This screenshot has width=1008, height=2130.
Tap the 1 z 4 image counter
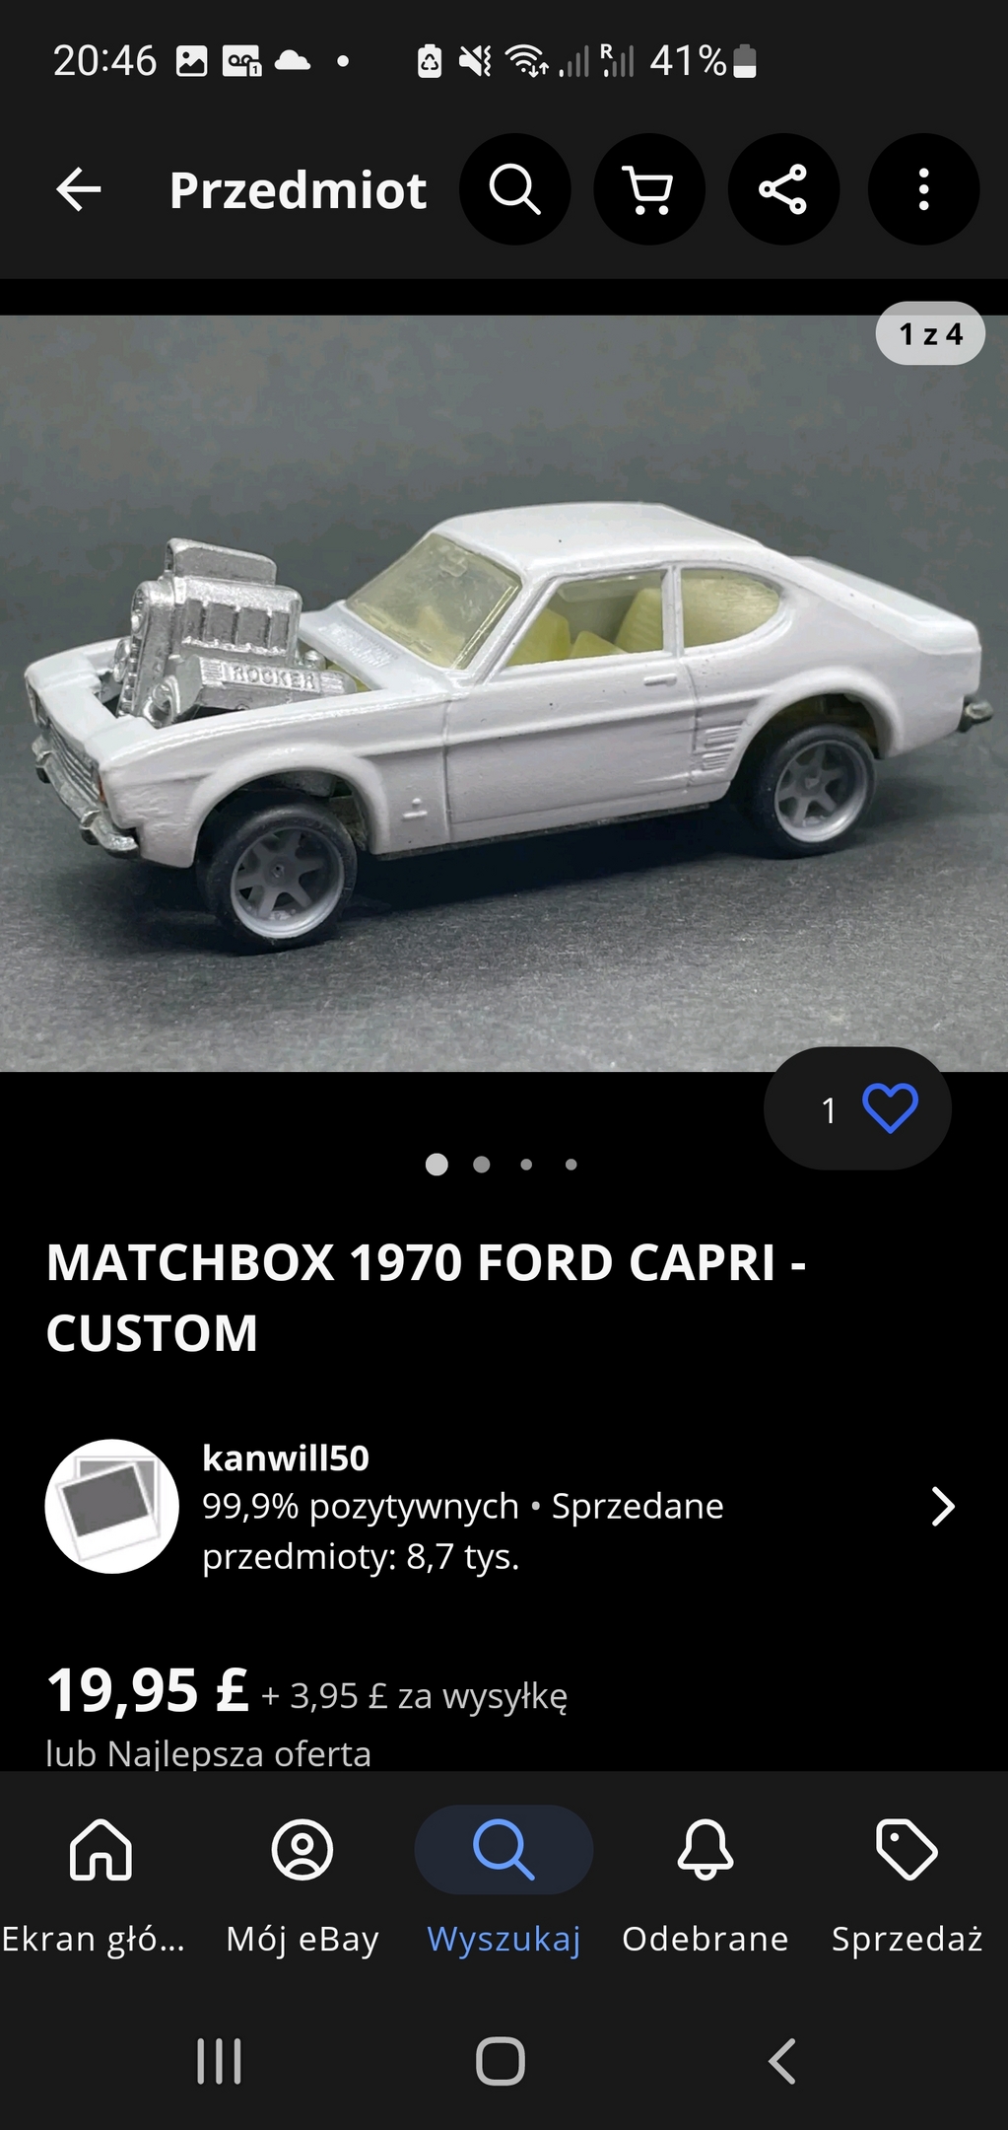930,333
